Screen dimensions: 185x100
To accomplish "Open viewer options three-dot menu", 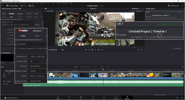I will point(143,9).
